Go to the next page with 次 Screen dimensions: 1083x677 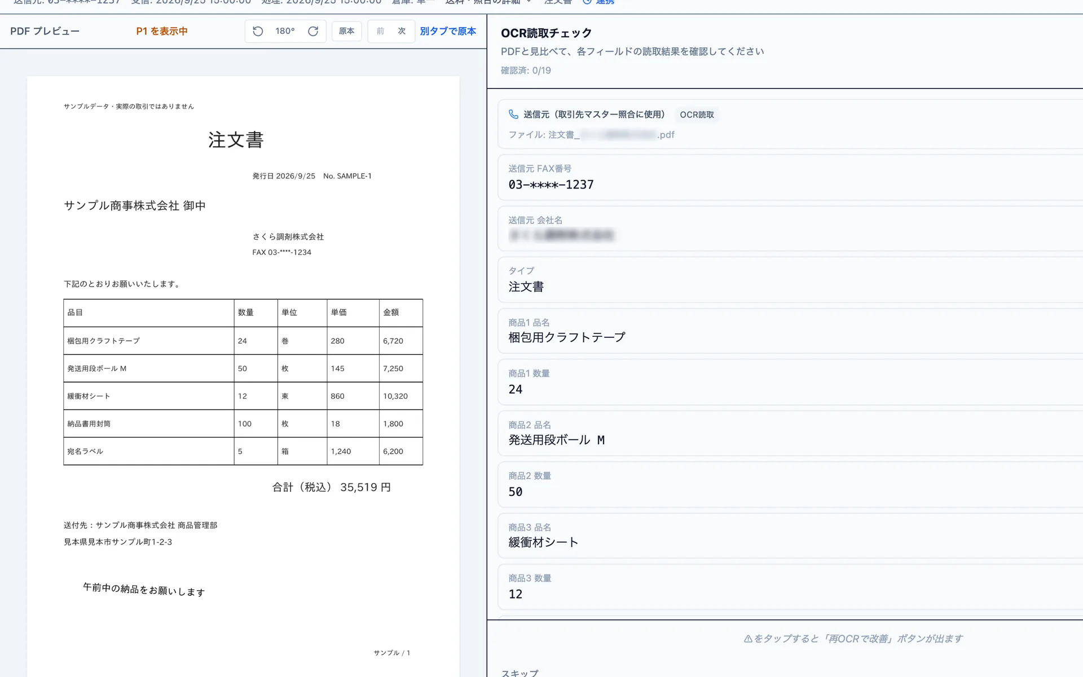pyautogui.click(x=402, y=31)
